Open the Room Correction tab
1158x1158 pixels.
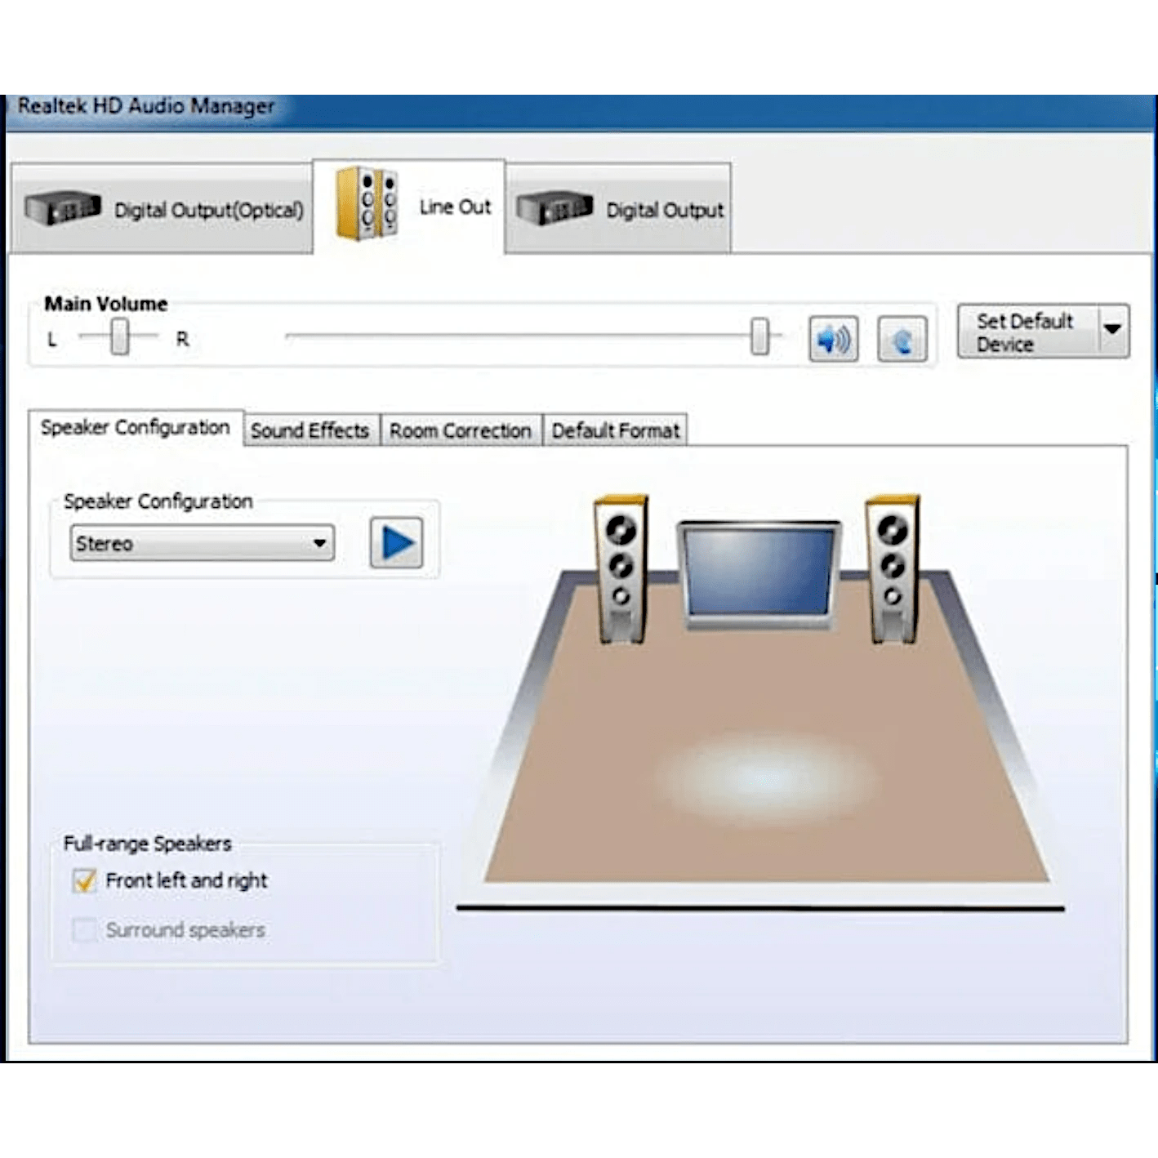461,430
